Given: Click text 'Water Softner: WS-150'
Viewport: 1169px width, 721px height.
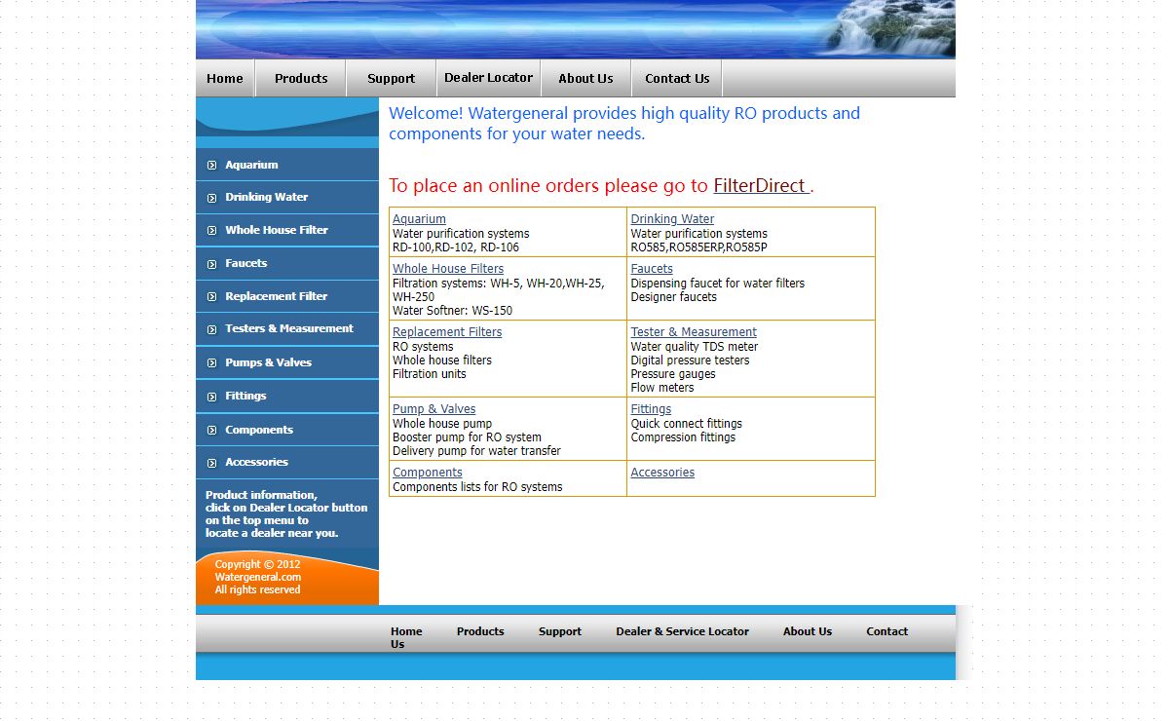Looking at the screenshot, I should (x=452, y=311).
